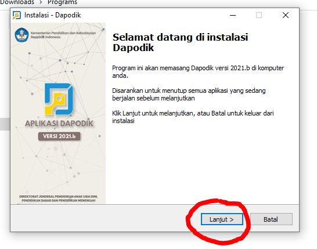Expand the breadcrumb chevron after Downloads

pos(41,2)
